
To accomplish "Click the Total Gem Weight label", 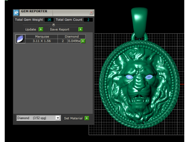I will click(x=29, y=20).
